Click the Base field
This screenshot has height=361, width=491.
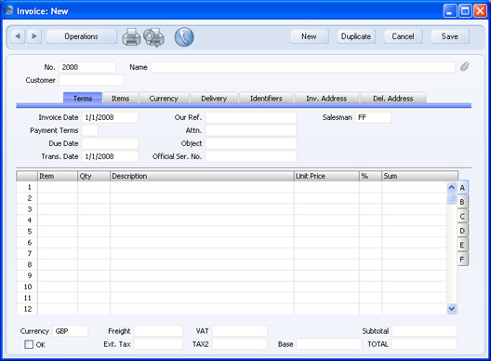329,344
